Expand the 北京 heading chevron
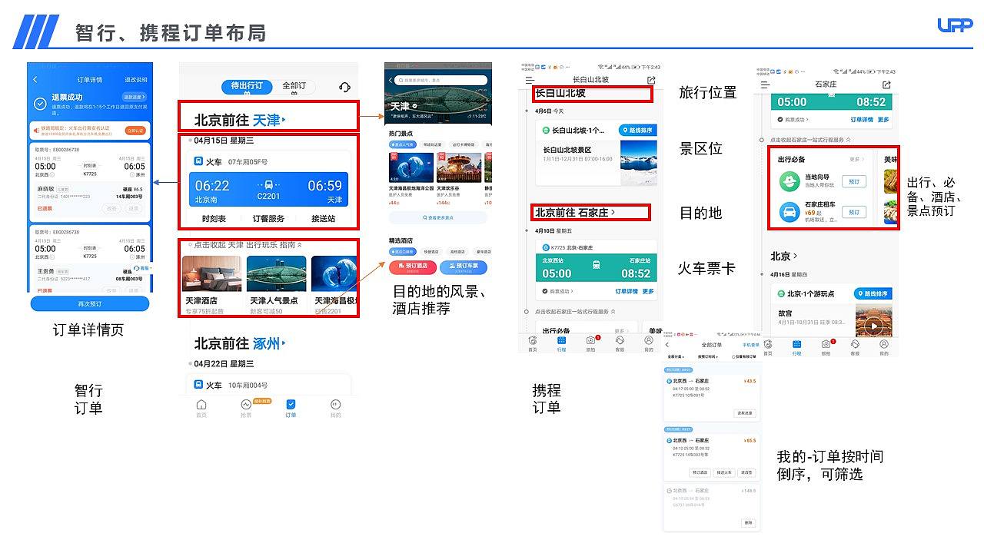Image resolution: width=984 pixels, height=553 pixels. click(x=795, y=256)
